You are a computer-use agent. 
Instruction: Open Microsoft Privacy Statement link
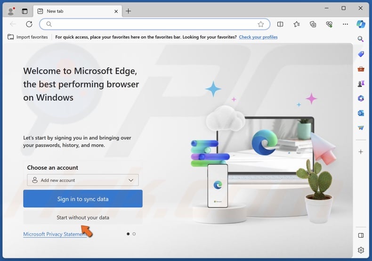pos(55,234)
